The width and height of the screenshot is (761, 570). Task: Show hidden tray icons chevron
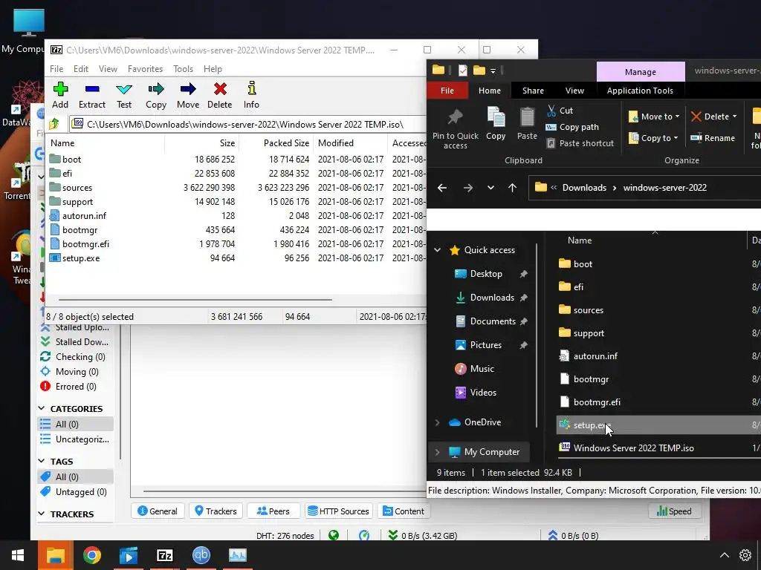(724, 555)
